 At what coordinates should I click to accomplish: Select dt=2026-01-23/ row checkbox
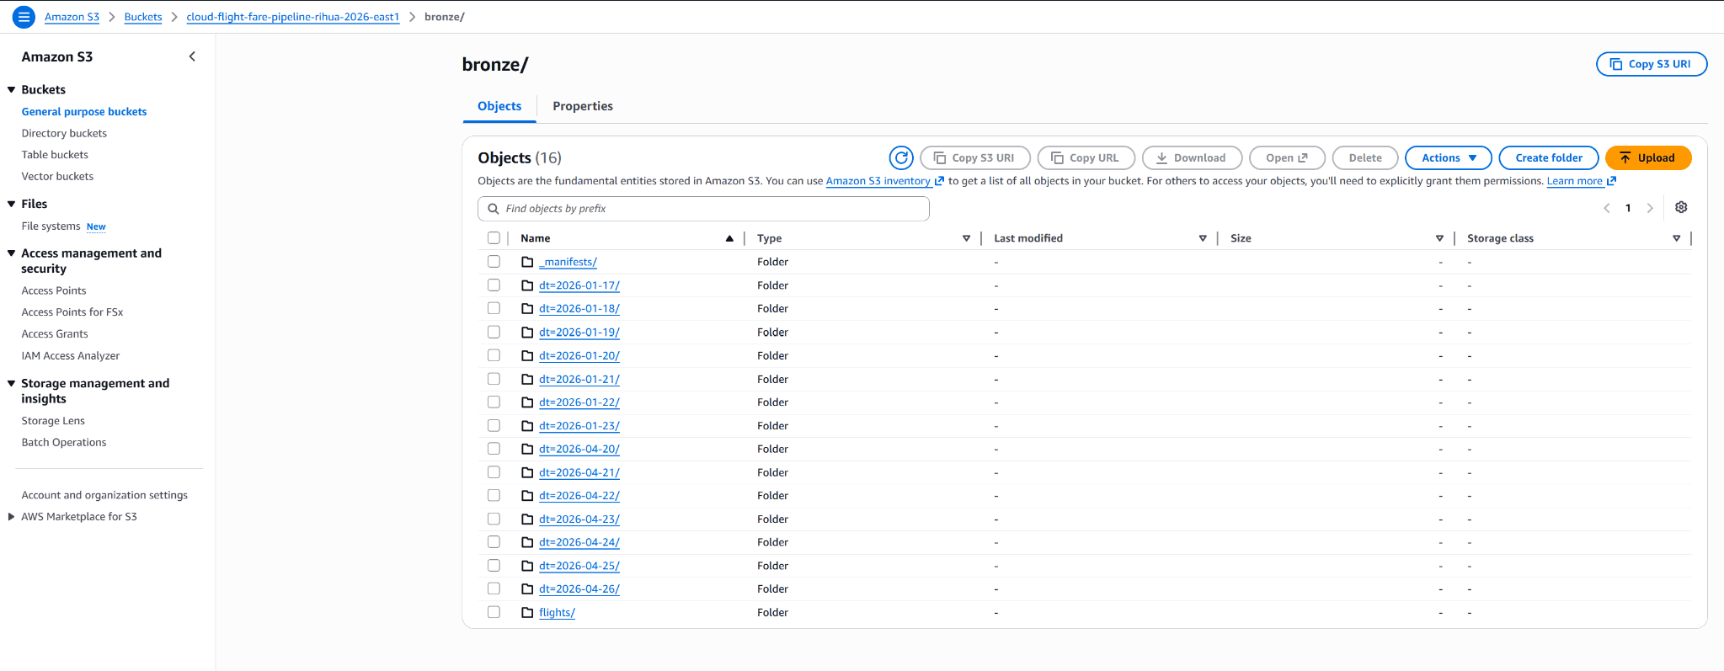[494, 425]
